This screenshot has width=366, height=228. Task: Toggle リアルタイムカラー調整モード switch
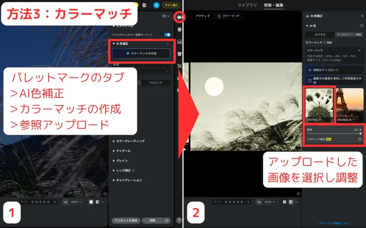167,35
